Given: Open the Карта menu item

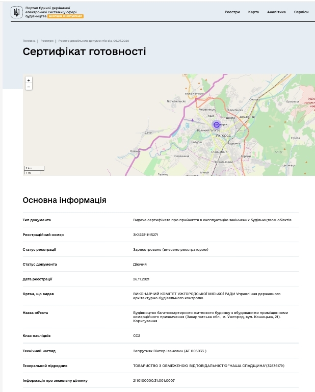Looking at the screenshot, I should [x=253, y=12].
